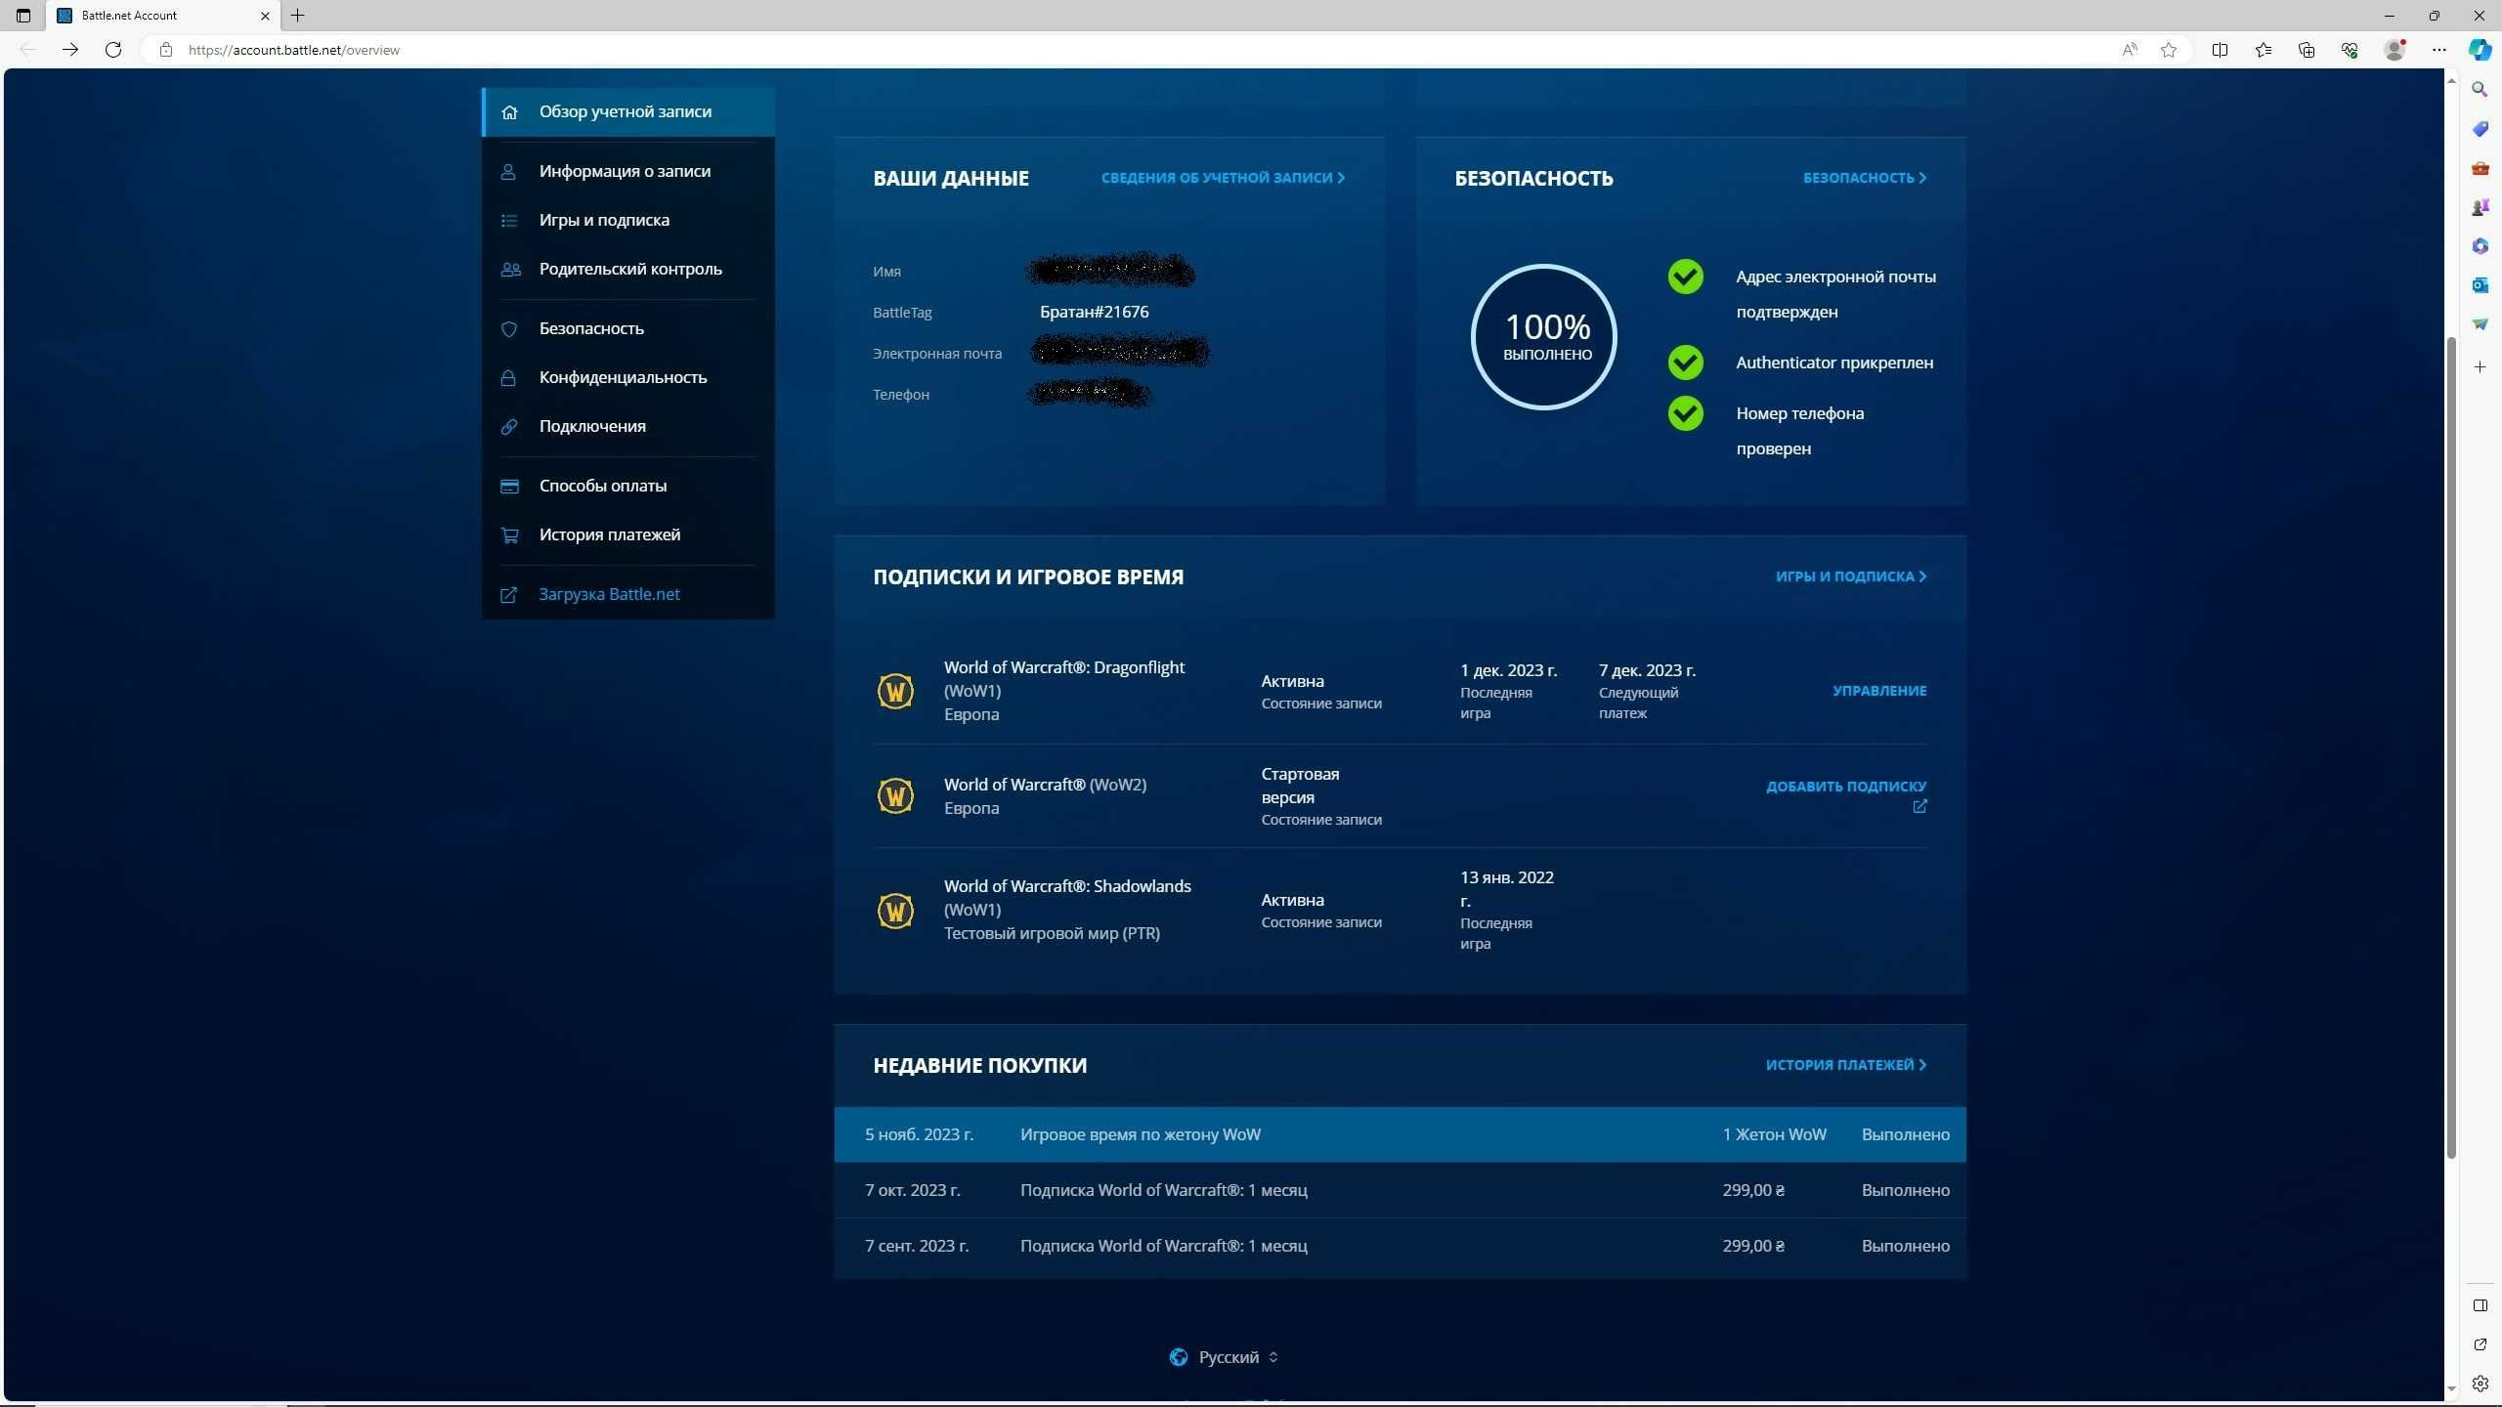Click WoW icon for Dragonflight row
Screen dimensions: 2502x1407
point(895,691)
